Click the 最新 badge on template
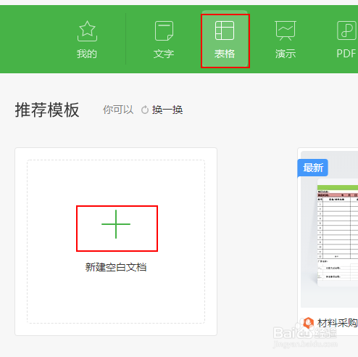 point(313,168)
